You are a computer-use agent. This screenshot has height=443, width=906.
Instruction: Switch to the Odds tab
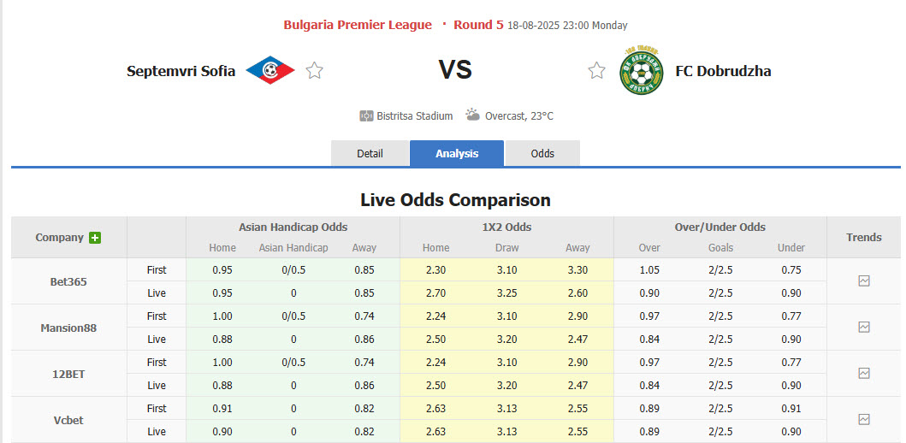pyautogui.click(x=542, y=153)
